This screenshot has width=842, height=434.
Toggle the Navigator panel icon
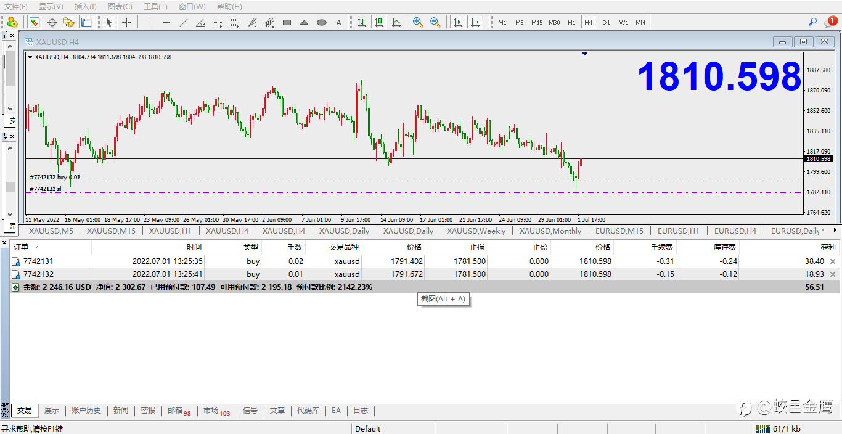click(69, 22)
